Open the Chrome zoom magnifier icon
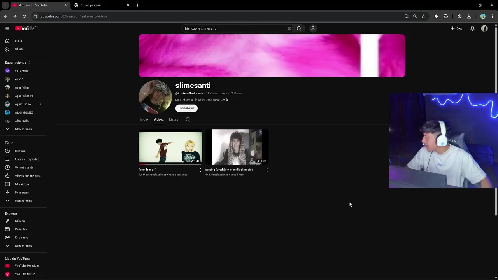The width and height of the screenshot is (498, 280). (x=415, y=16)
